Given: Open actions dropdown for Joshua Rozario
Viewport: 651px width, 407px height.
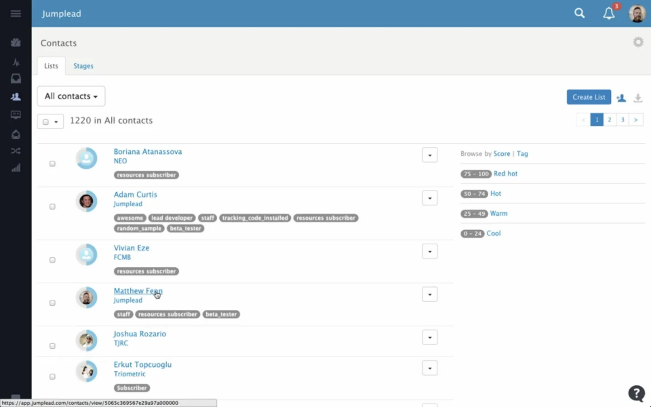Looking at the screenshot, I should (430, 337).
